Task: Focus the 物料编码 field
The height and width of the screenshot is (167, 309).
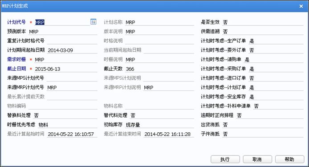Action: pyautogui.click(x=63, y=106)
